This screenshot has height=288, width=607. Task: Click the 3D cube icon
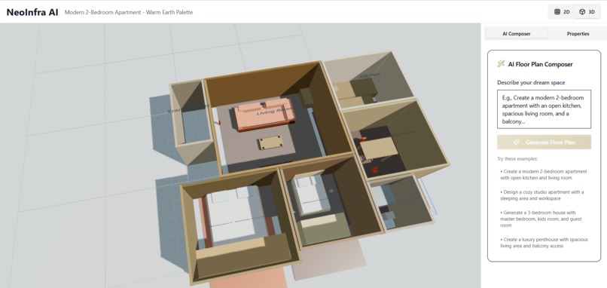[x=582, y=12]
